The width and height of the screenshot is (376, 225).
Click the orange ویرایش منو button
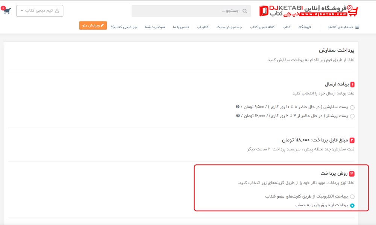93,26
